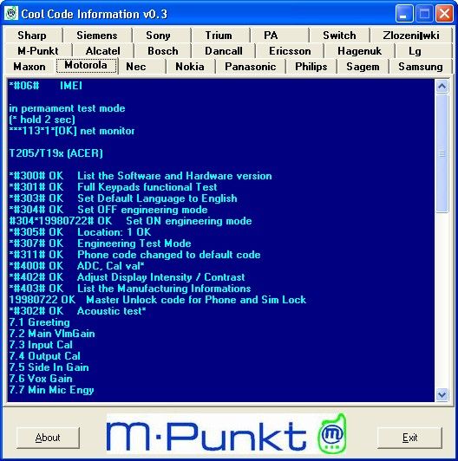Click List the Manufacturing Informations line
Viewport: 458px width, 461px height.
[130, 289]
